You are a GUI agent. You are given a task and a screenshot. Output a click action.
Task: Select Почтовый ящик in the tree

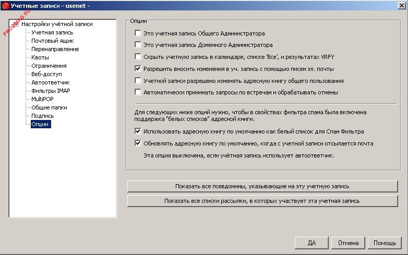pyautogui.click(x=52, y=41)
